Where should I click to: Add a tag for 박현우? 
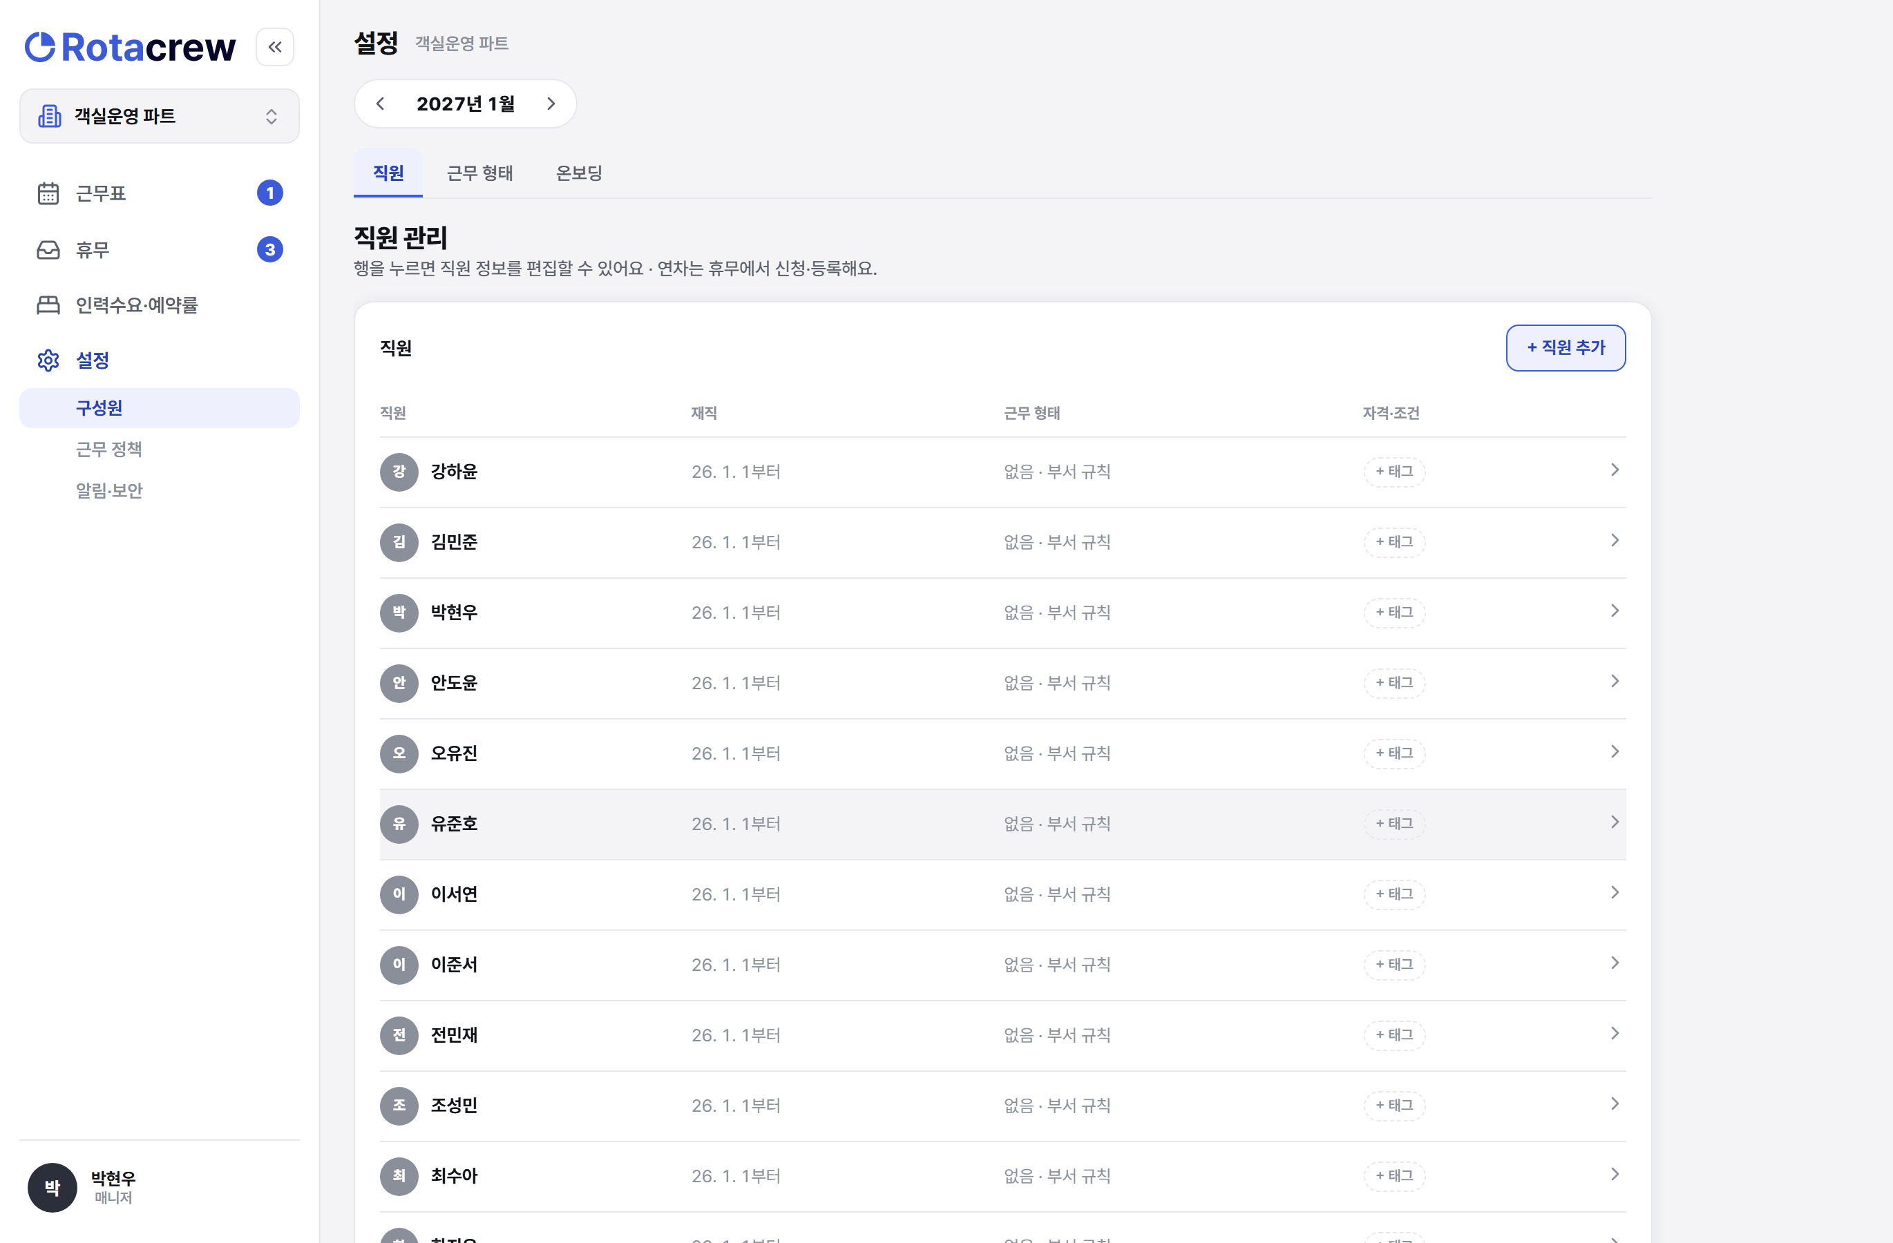tap(1393, 612)
